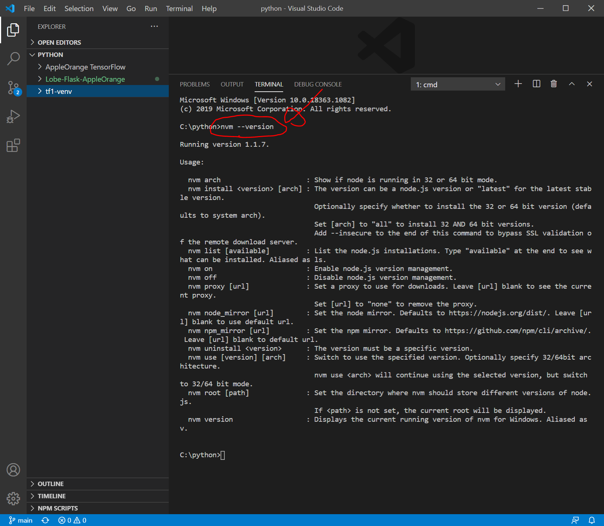Select the Terminal tab
Image resolution: width=604 pixels, height=526 pixels.
click(x=269, y=84)
